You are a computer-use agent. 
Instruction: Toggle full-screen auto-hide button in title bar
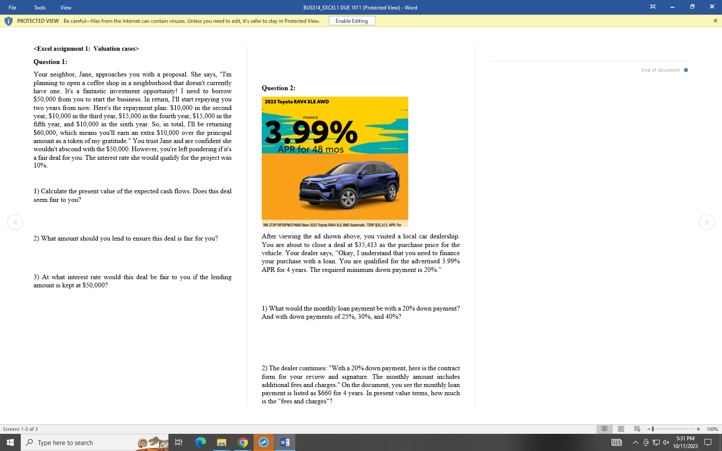click(x=653, y=6)
